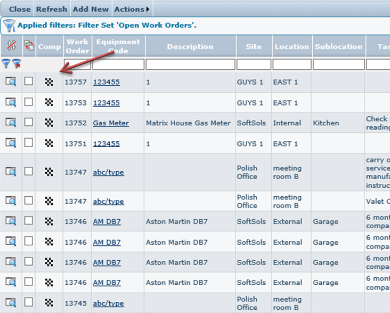
Task: Open the Gas Meter equipment link
Action: [111, 123]
